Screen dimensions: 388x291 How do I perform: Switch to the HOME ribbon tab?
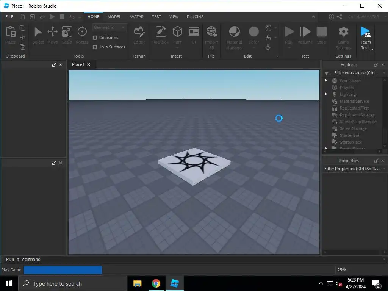(x=93, y=17)
